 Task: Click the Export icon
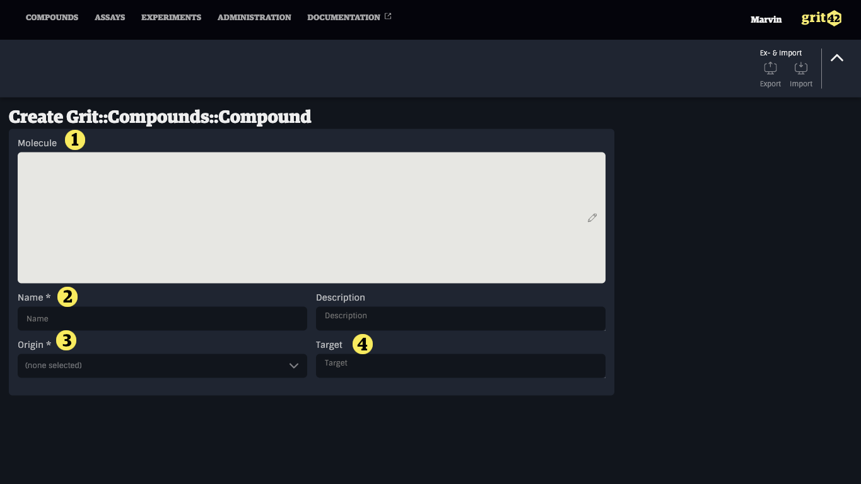770,68
